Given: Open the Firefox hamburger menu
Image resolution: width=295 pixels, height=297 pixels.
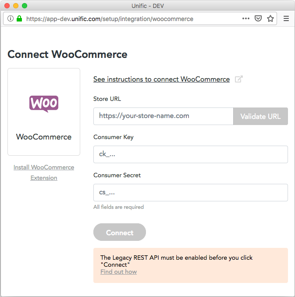Looking at the screenshot, I should click(x=286, y=18).
